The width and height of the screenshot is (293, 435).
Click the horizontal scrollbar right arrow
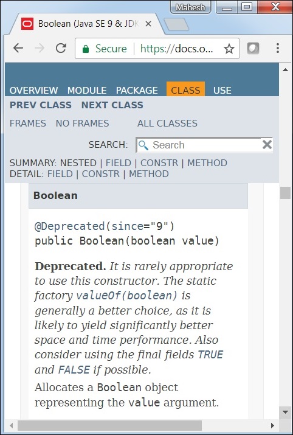click(x=273, y=425)
